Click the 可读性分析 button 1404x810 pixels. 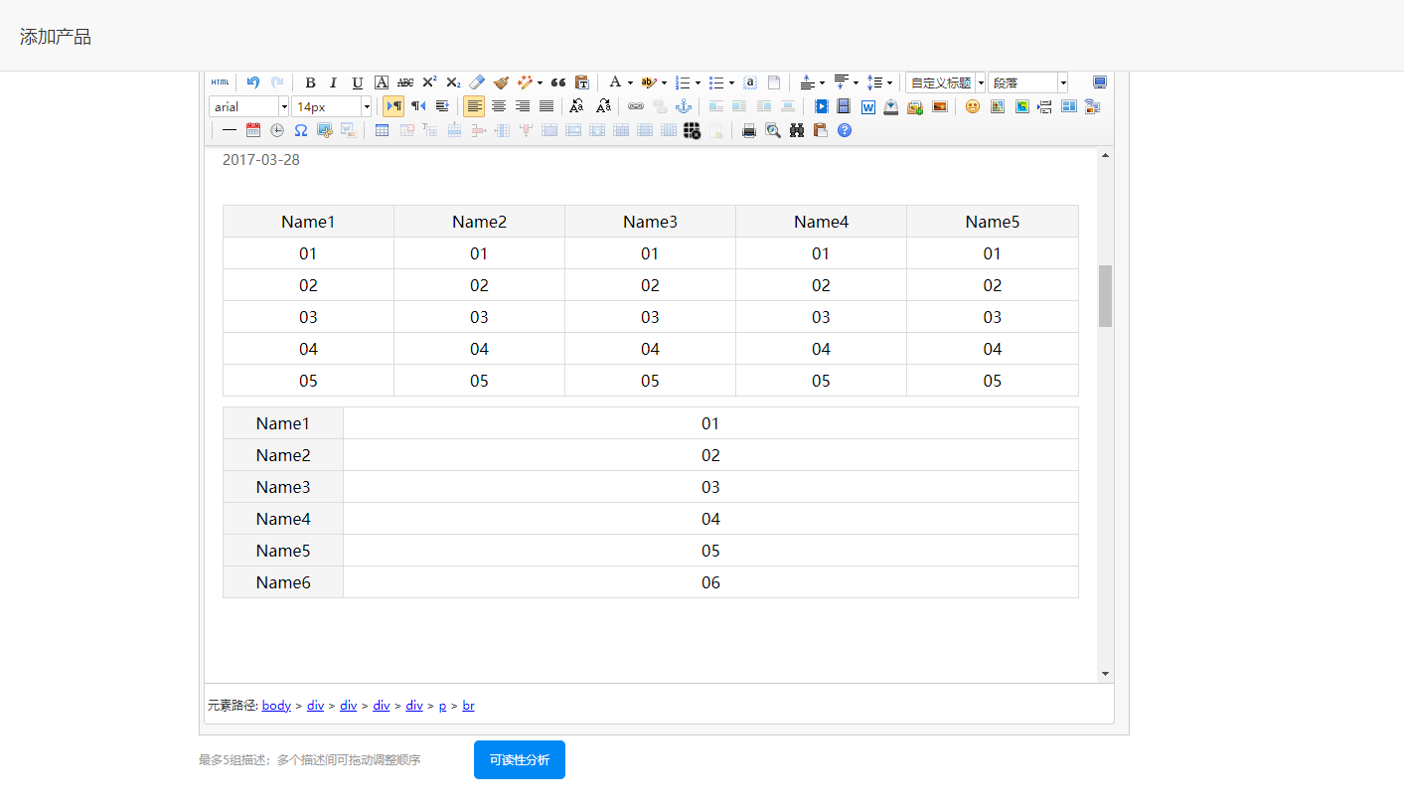point(520,760)
